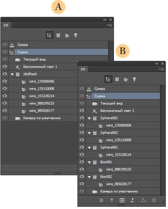The image size is (168, 209).
Task: Click the Среда environment icon in panel B
Action: point(89,89)
